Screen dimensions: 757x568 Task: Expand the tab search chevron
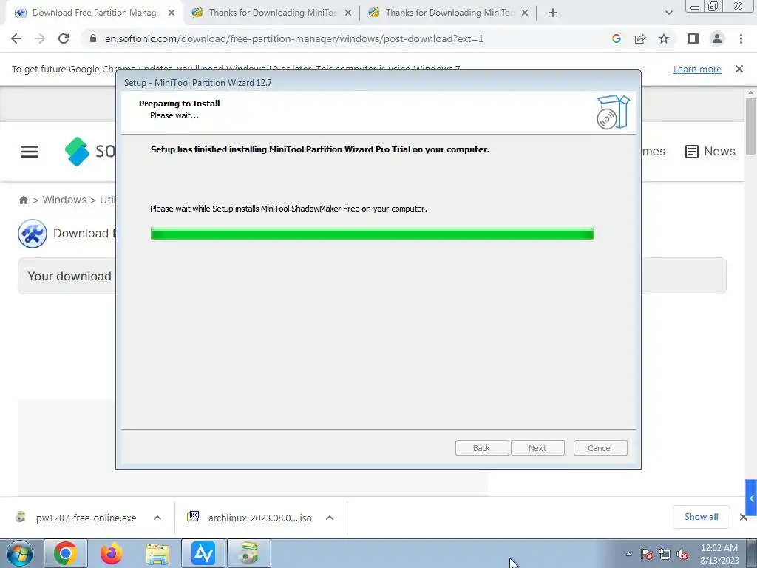coord(668,13)
